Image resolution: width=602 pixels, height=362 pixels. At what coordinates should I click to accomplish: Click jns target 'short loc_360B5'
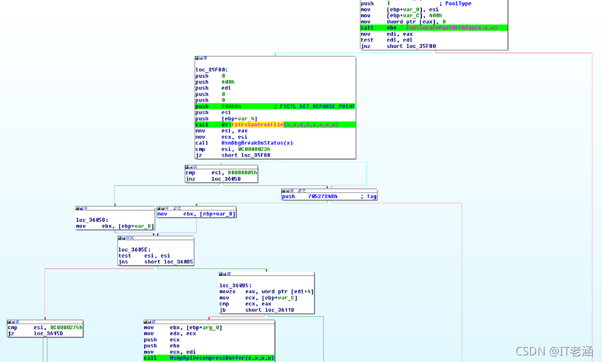tap(169, 262)
